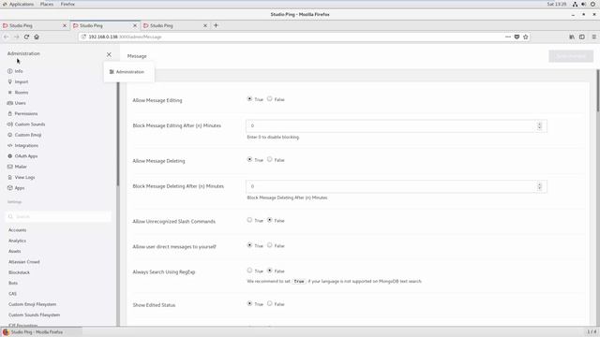Open network status indicator

coord(575,4)
